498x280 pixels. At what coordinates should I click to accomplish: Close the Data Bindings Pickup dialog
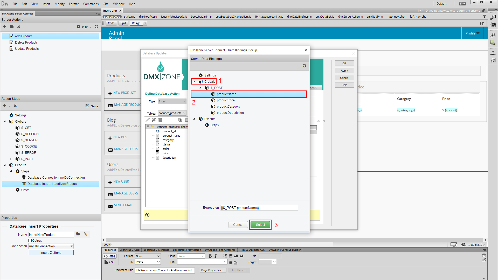tap(306, 50)
